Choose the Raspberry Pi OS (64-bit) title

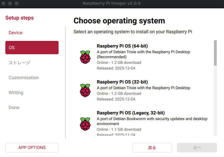tap(122, 46)
